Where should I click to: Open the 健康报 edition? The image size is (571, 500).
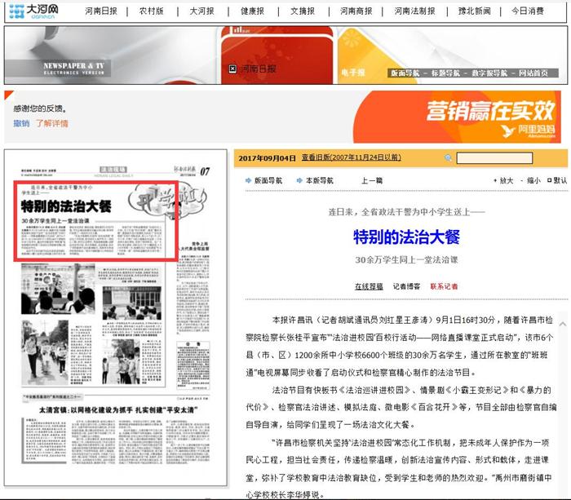(x=252, y=11)
